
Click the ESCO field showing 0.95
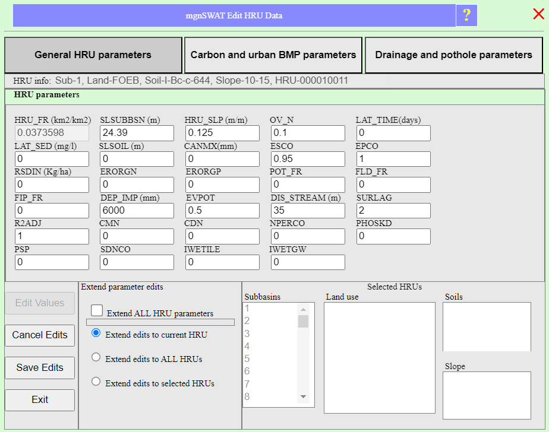point(308,159)
